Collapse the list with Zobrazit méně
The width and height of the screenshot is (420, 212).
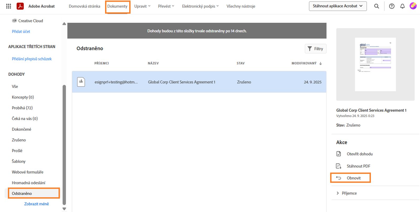click(x=37, y=204)
